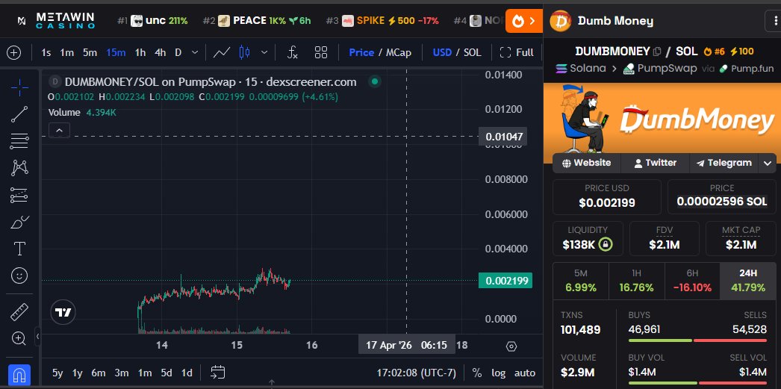Select the trend line drawing tool
This screenshot has height=389, width=781.
point(19,114)
